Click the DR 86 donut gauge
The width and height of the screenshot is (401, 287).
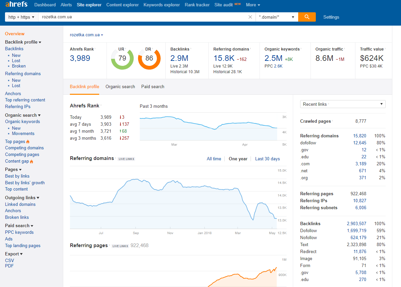click(149, 59)
